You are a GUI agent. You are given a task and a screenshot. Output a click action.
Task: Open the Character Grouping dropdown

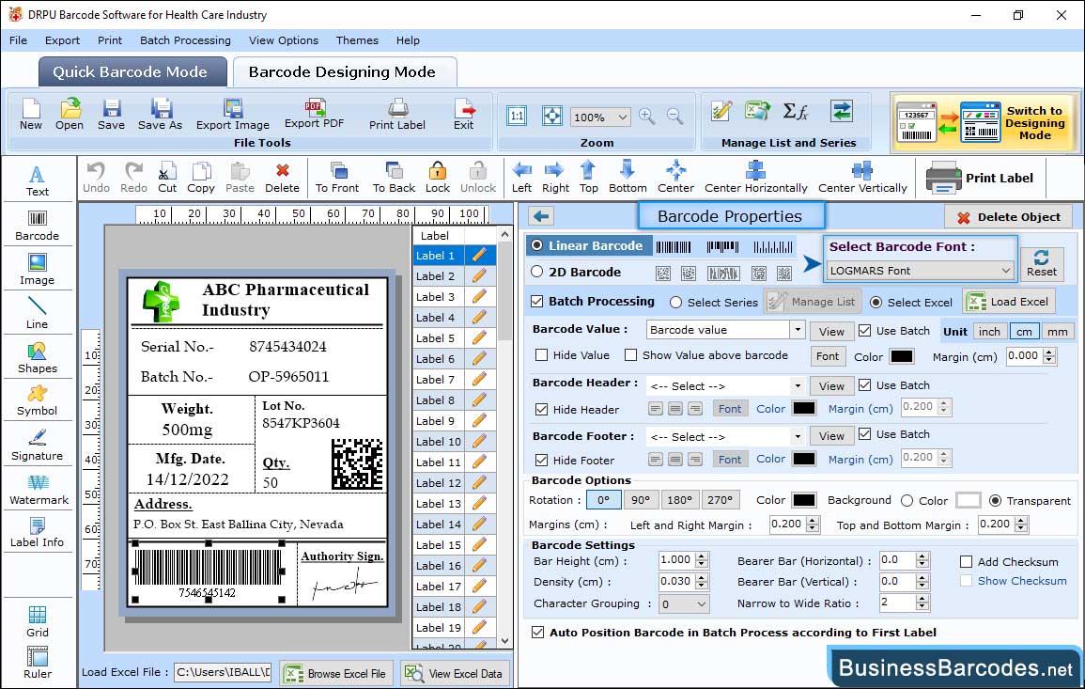click(684, 603)
